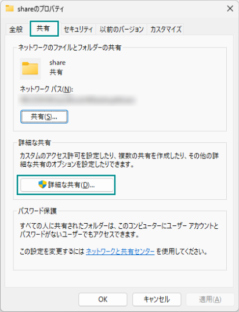The width and height of the screenshot is (239, 312).
Task: Click the large share folder icon
Action: pyautogui.click(x=30, y=69)
